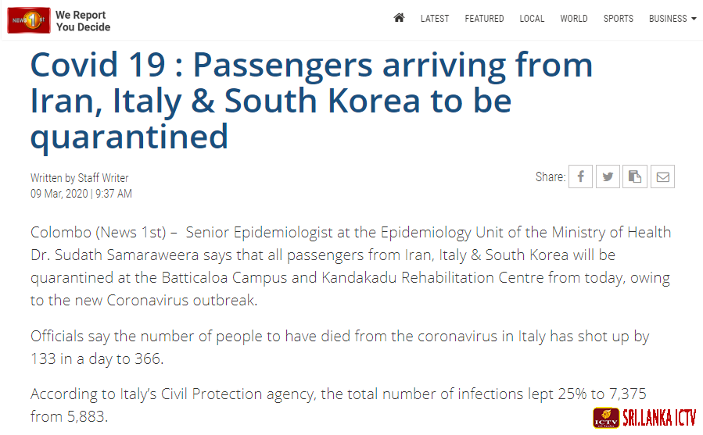The image size is (703, 435).
Task: Open the LATEST news section
Action: 435,19
